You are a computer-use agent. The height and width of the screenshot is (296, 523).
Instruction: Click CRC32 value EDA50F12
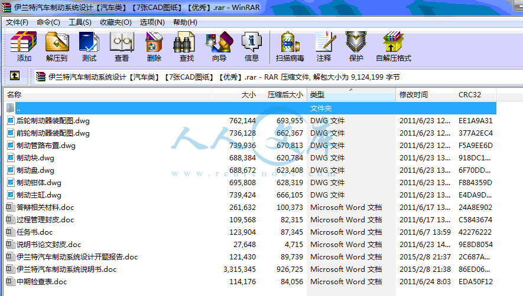475,281
